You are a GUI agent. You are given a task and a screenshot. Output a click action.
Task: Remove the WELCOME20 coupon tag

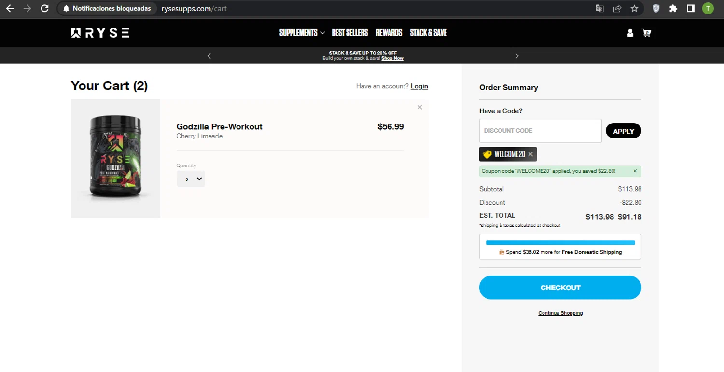tap(530, 154)
